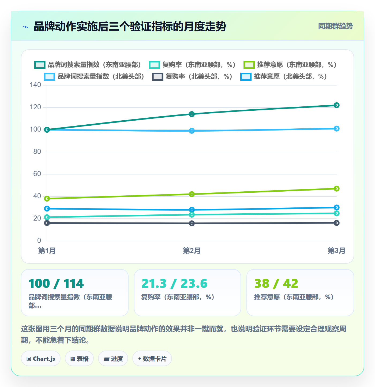
Task: Toggle legend 复购率（北美头部，%）
Action: click(192, 77)
